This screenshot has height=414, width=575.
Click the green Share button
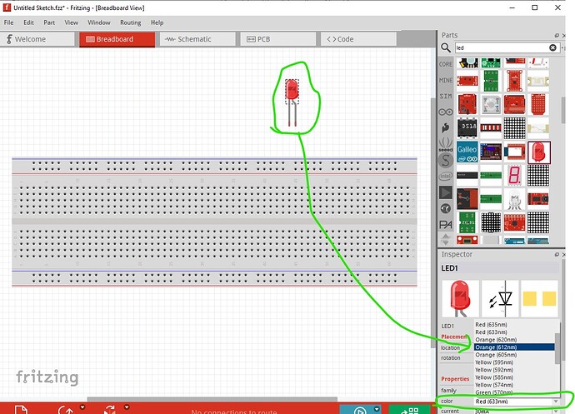click(410, 410)
